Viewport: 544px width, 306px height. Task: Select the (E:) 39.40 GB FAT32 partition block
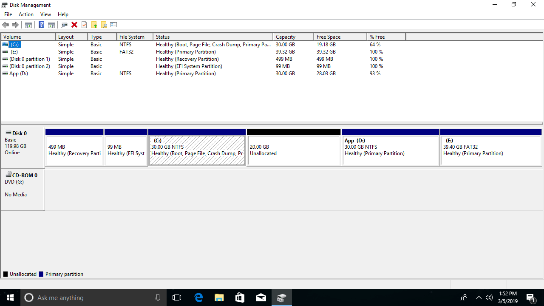click(x=490, y=150)
